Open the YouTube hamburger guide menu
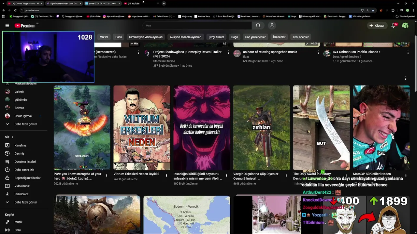Viewport: 417px width, 234px height. coord(7,25)
